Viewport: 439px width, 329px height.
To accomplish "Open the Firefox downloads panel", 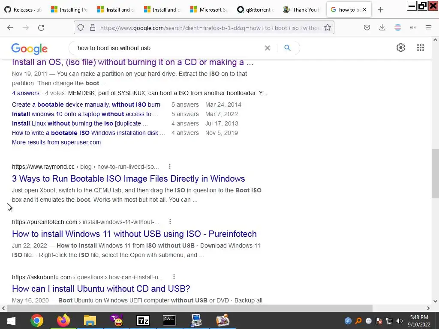I will pyautogui.click(x=382, y=27).
